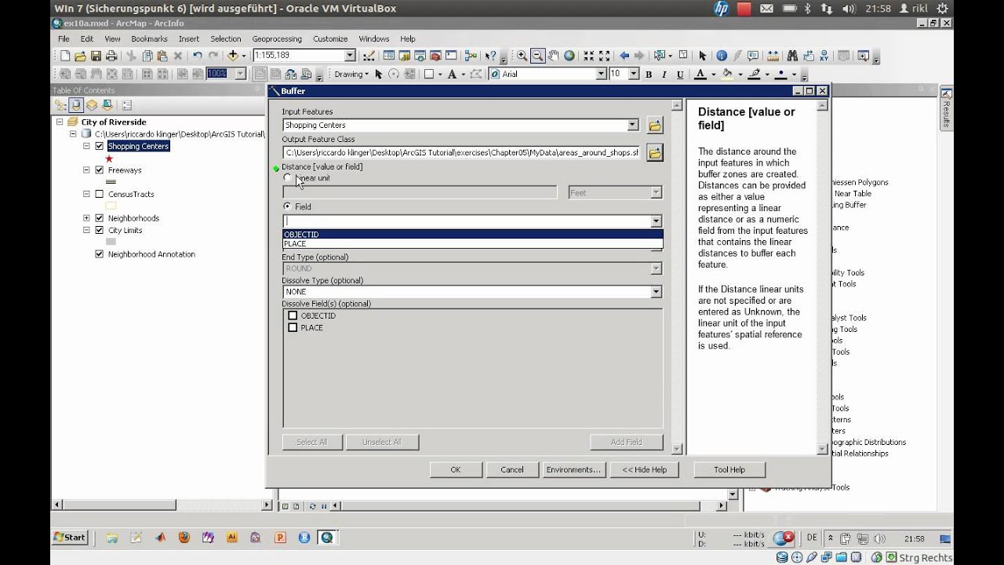Browse for Output Feature Class location

tap(655, 152)
